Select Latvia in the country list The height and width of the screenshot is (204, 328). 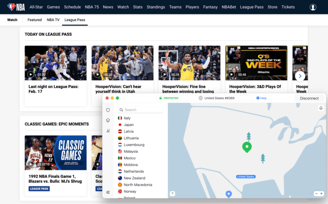[x=129, y=132]
